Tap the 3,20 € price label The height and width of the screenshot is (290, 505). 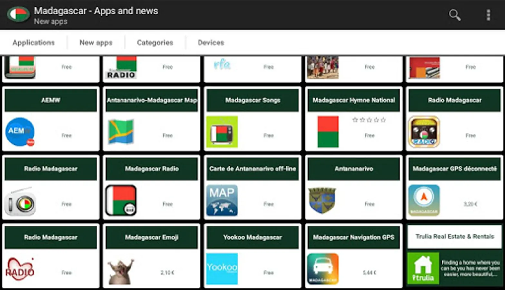tap(470, 204)
